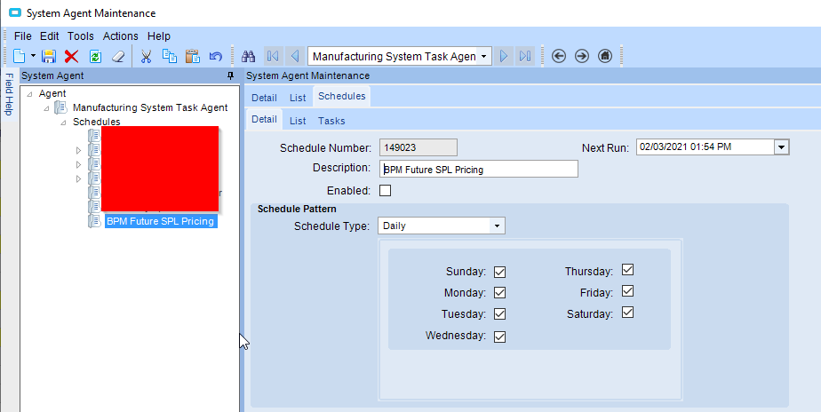This screenshot has width=821, height=412.
Task: Click the eraser Clear icon
Action: pyautogui.click(x=118, y=56)
